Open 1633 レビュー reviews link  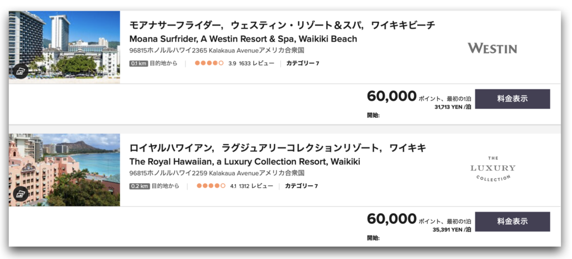click(256, 64)
